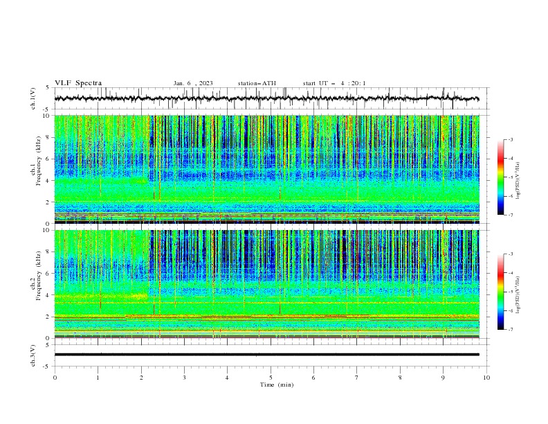Click the -5 label on ch.1 color bar
The width and height of the screenshot is (548, 424).
[510, 177]
